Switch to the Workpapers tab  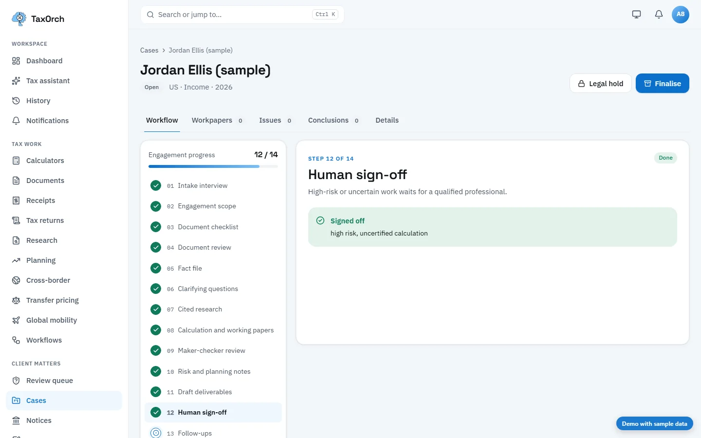point(217,120)
